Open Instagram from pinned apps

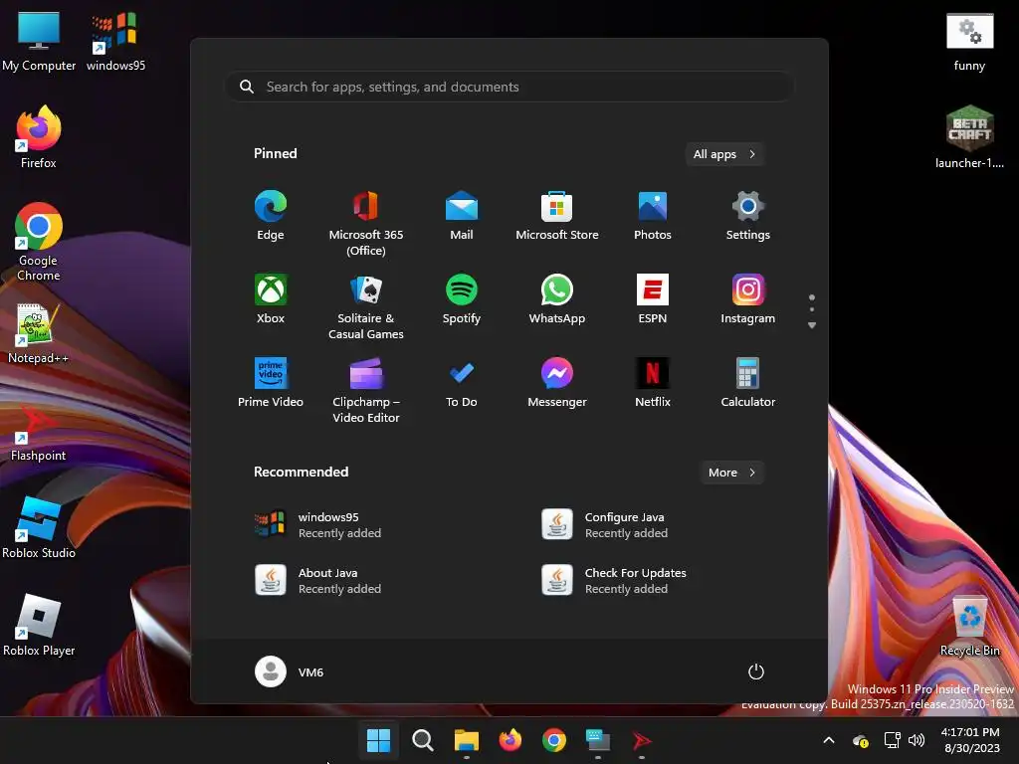(x=748, y=300)
